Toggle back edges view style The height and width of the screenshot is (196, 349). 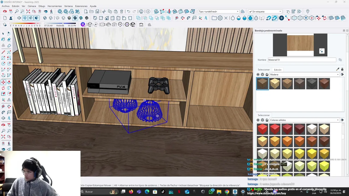(x=51, y=18)
